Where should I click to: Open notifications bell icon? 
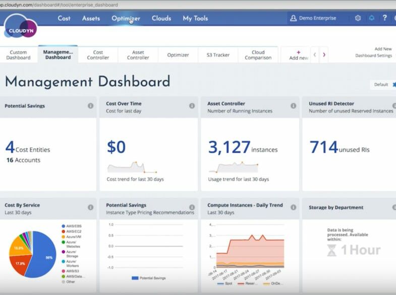[371, 18]
